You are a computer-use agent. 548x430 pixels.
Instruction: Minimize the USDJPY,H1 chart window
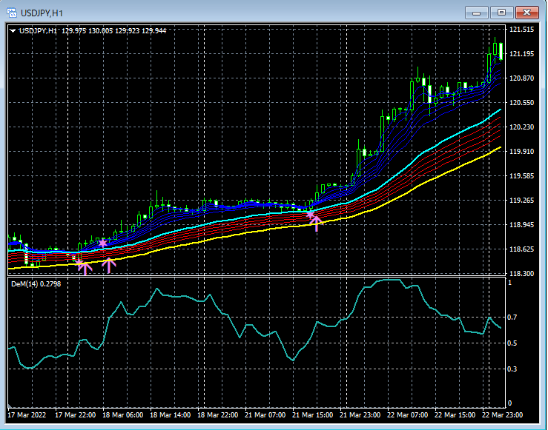pos(478,12)
